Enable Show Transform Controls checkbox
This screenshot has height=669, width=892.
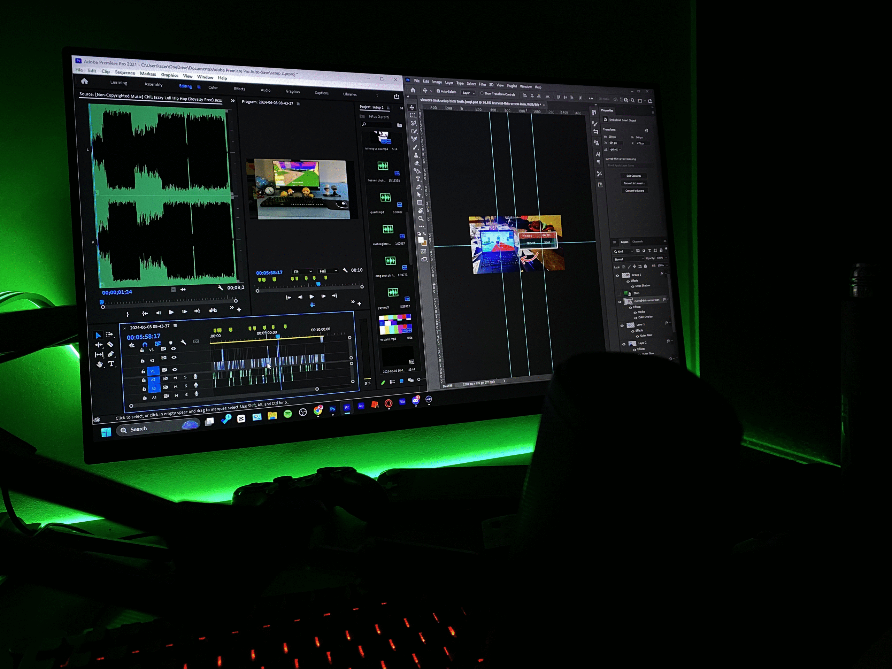click(x=482, y=93)
